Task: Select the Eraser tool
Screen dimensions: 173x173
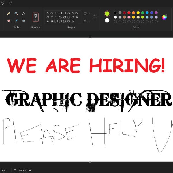Action: click(9, 21)
